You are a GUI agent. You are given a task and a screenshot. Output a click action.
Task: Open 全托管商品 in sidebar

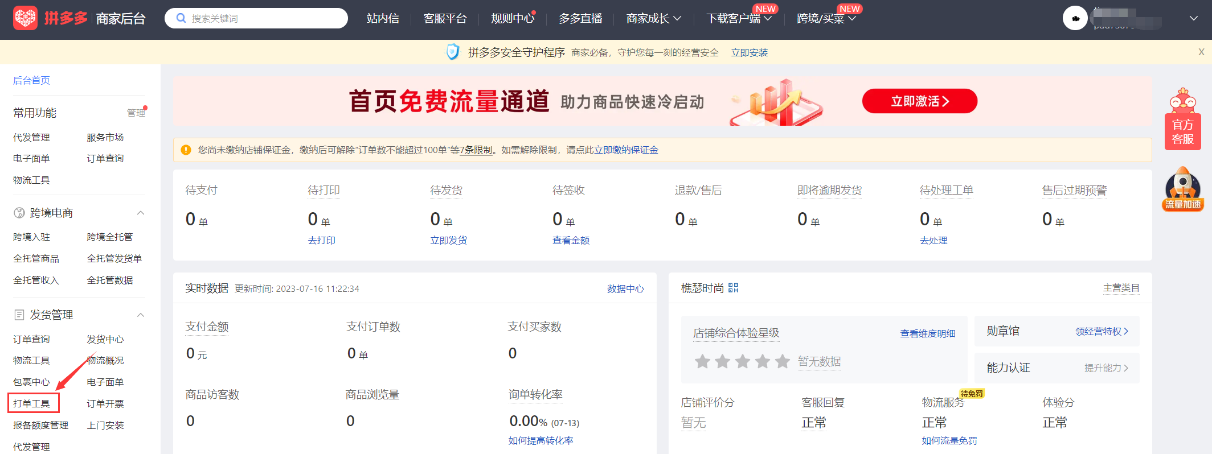[36, 258]
